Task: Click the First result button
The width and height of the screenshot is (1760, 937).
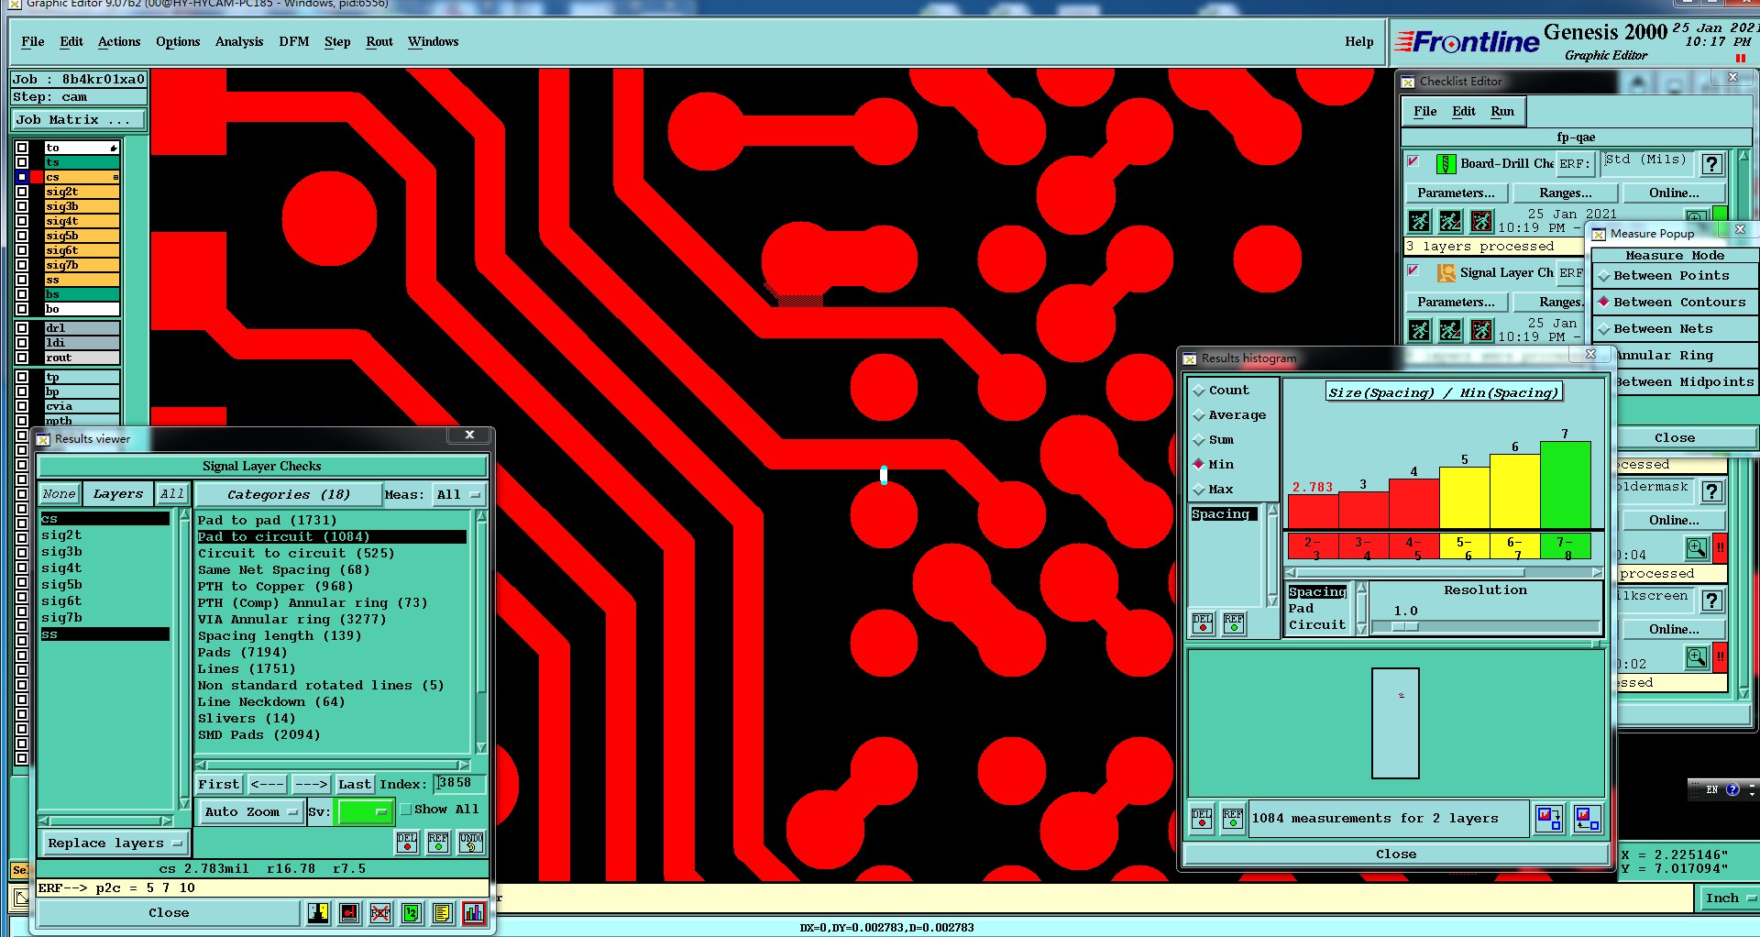Action: point(219,785)
